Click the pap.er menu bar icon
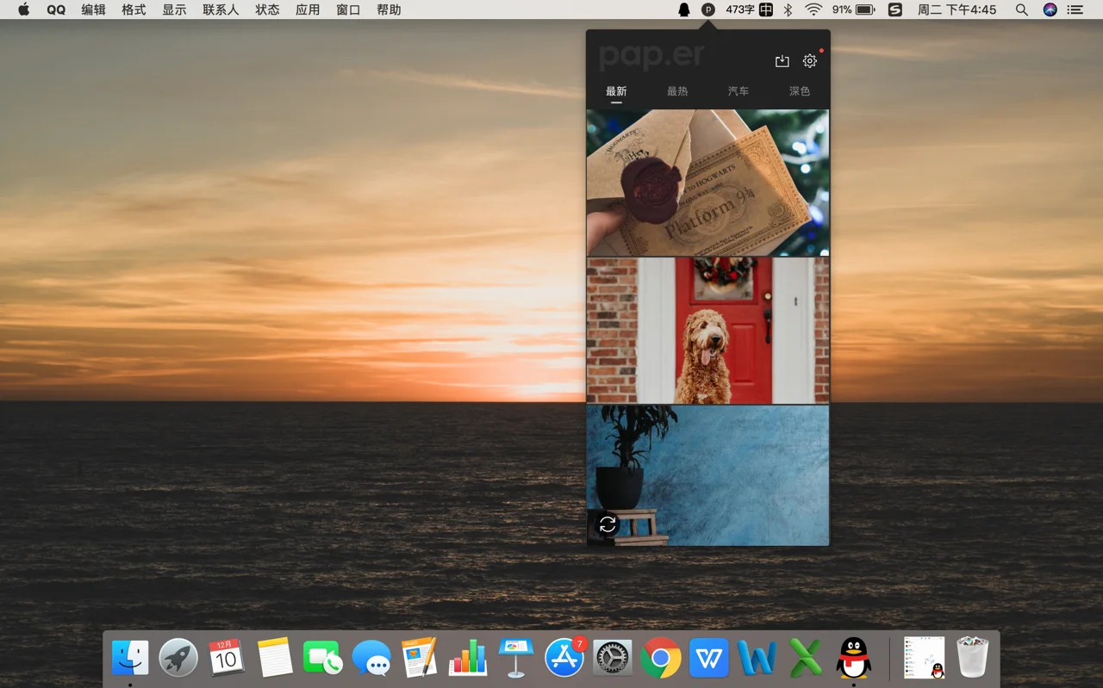The width and height of the screenshot is (1103, 688). pyautogui.click(x=707, y=9)
